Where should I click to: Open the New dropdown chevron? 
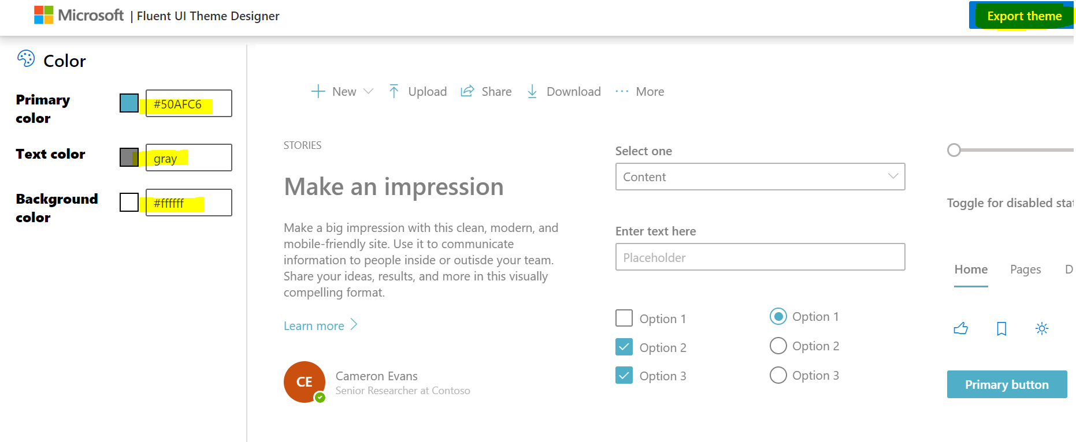[x=368, y=91]
